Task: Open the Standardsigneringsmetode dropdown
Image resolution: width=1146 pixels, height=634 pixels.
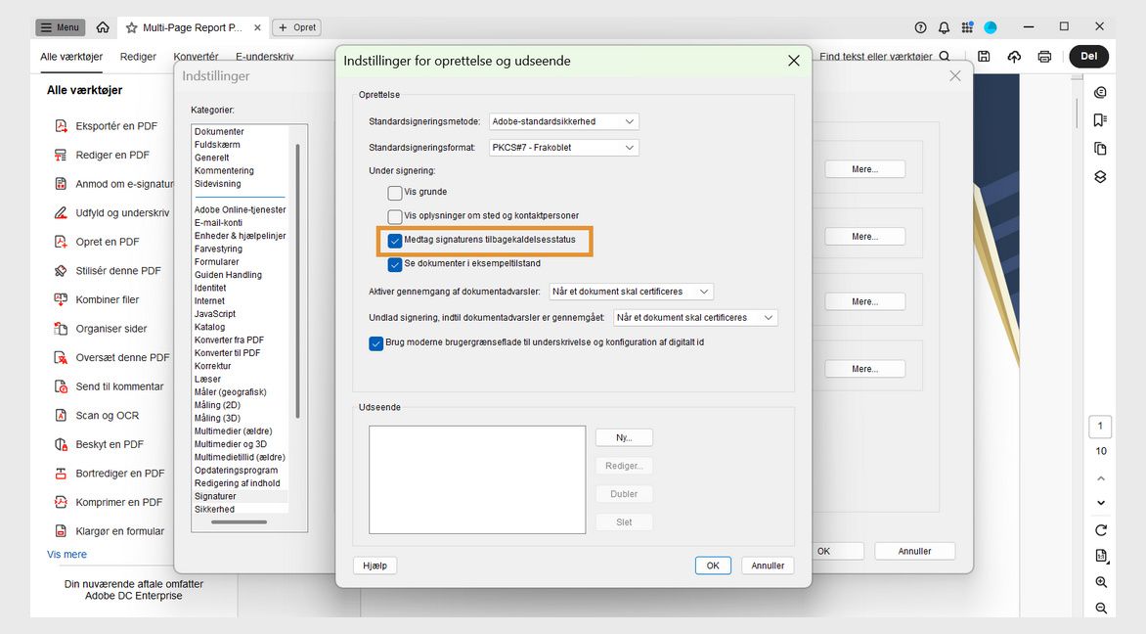Action: (x=563, y=121)
